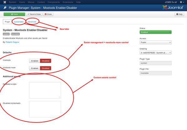Open the Extensions menu

[x=68, y=2]
